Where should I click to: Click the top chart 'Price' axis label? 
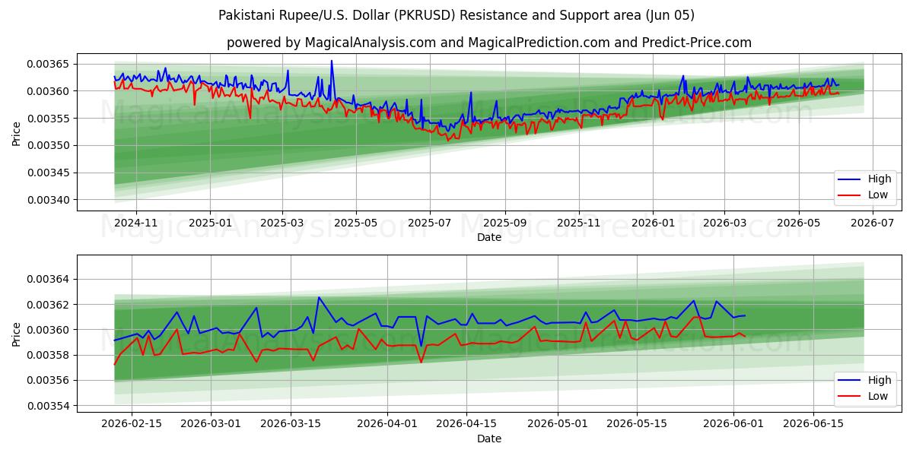17,133
